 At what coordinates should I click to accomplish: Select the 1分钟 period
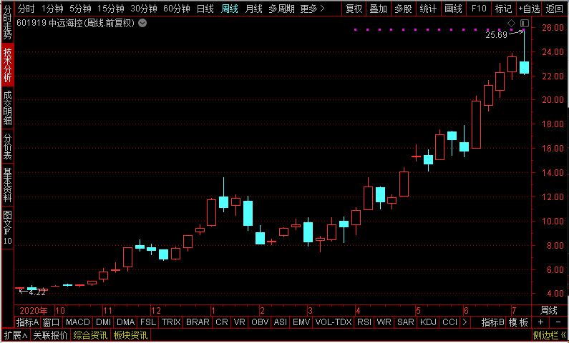(52, 9)
